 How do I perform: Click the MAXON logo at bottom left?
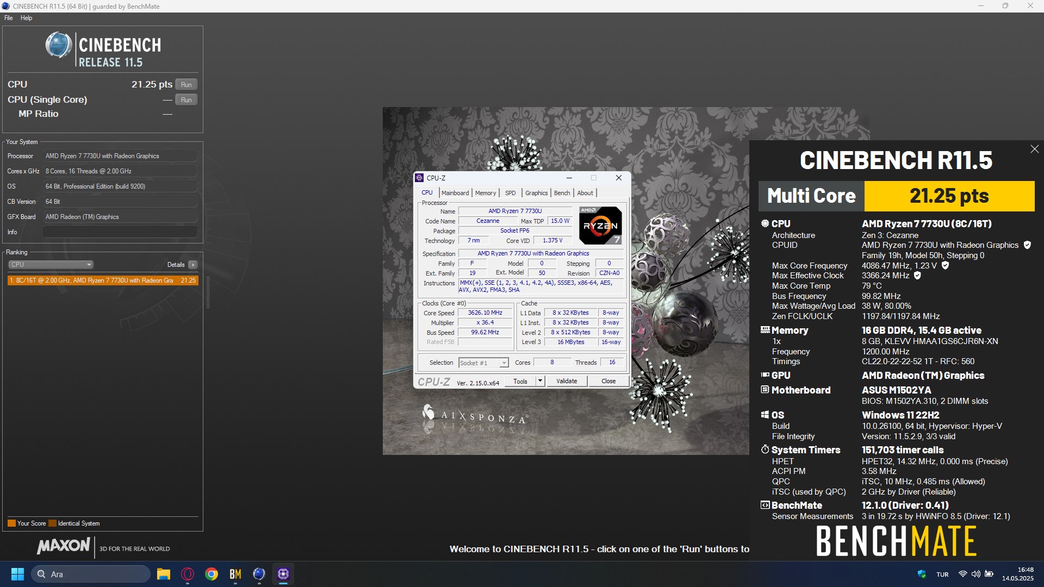[x=64, y=546]
